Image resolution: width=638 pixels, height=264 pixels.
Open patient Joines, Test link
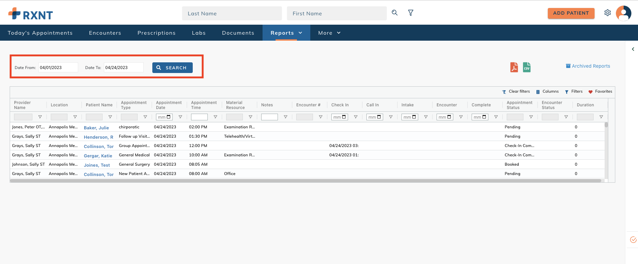tap(97, 165)
